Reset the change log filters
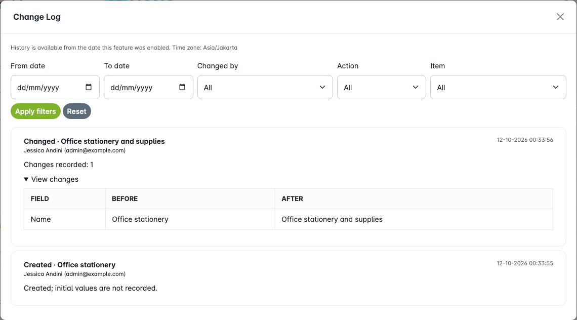 coord(76,111)
